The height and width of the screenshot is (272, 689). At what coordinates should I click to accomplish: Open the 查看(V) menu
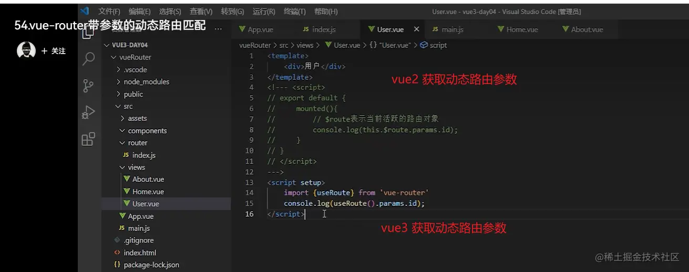[201, 12]
